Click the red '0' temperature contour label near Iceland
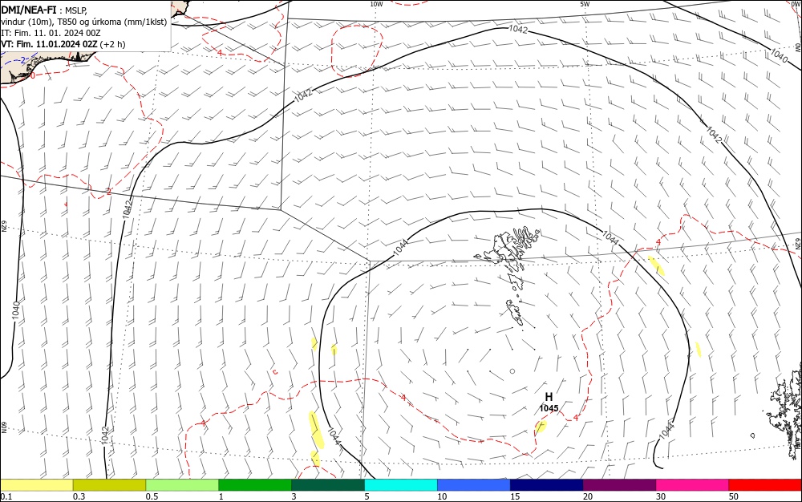Screen dimensions: 802x502 click(33, 75)
